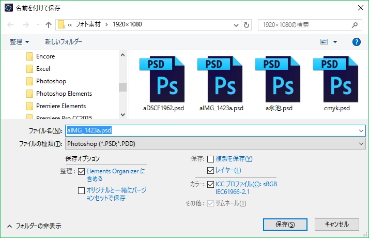The image size is (369, 238).
Task: Enable オリジナルと一緒にバージョンセットで保存 checkbox
Action: (81, 190)
